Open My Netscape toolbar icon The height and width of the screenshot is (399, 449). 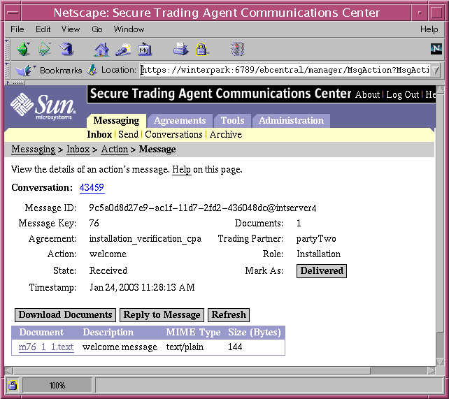click(x=145, y=49)
